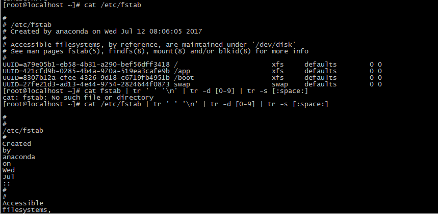Viewport: 438px width, 214px height.
Task: Click the first 'cat /etc/fstab' command text
Action: tap(113, 5)
